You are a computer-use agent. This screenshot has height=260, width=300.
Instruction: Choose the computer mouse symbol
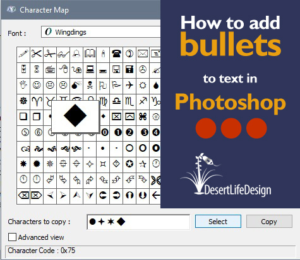63,69
